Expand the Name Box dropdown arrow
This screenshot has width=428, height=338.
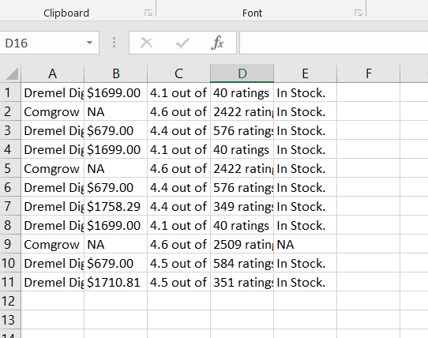[89, 43]
